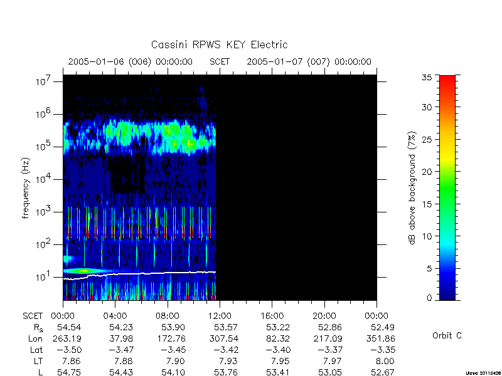Click the 'Orbit C' label
Viewport: 502px width, 376px height.
pos(447,336)
